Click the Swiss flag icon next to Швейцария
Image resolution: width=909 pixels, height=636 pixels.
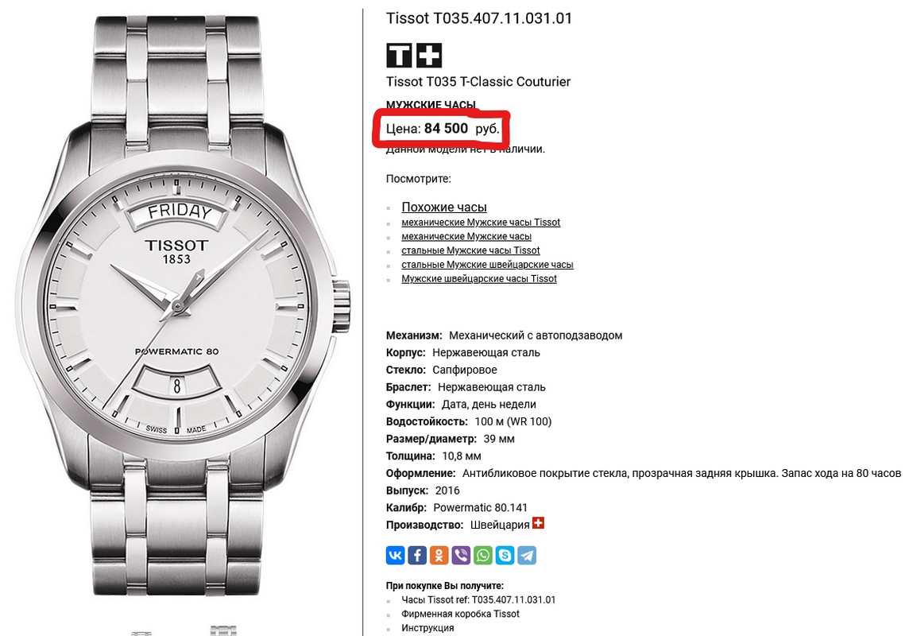tap(539, 523)
